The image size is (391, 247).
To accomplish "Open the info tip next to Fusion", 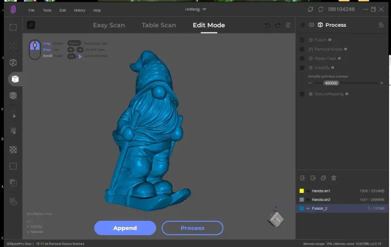I will click(x=330, y=40).
